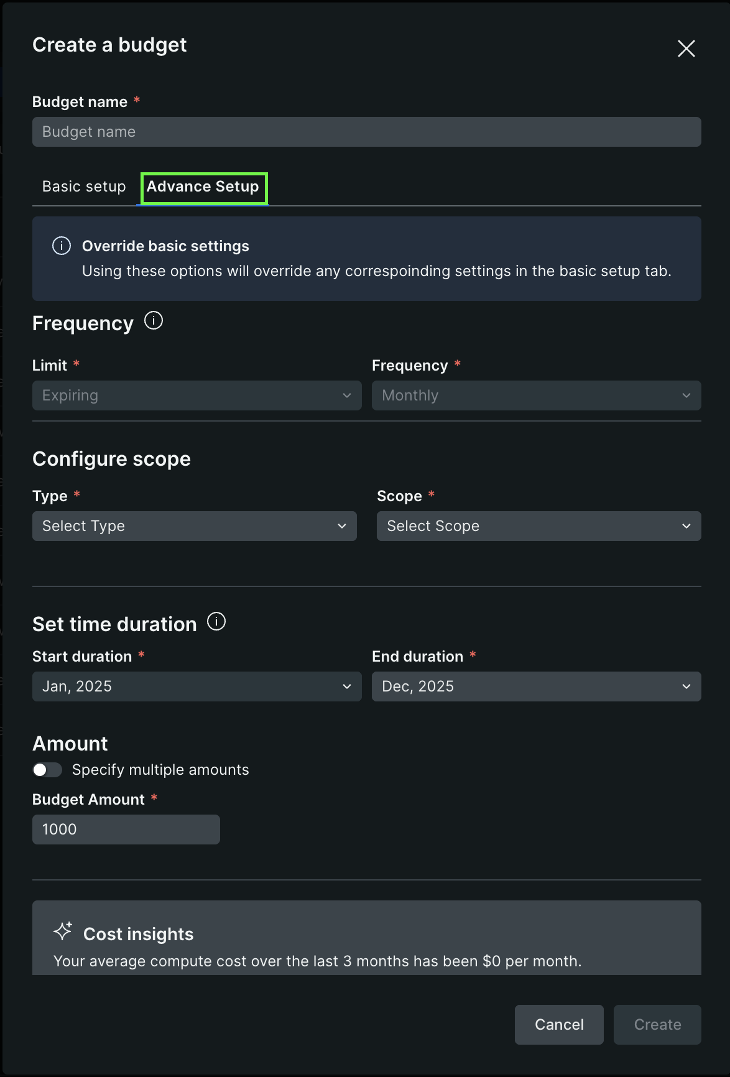Open the Select Type dropdown
Viewport: 730px width, 1077px height.
point(194,526)
